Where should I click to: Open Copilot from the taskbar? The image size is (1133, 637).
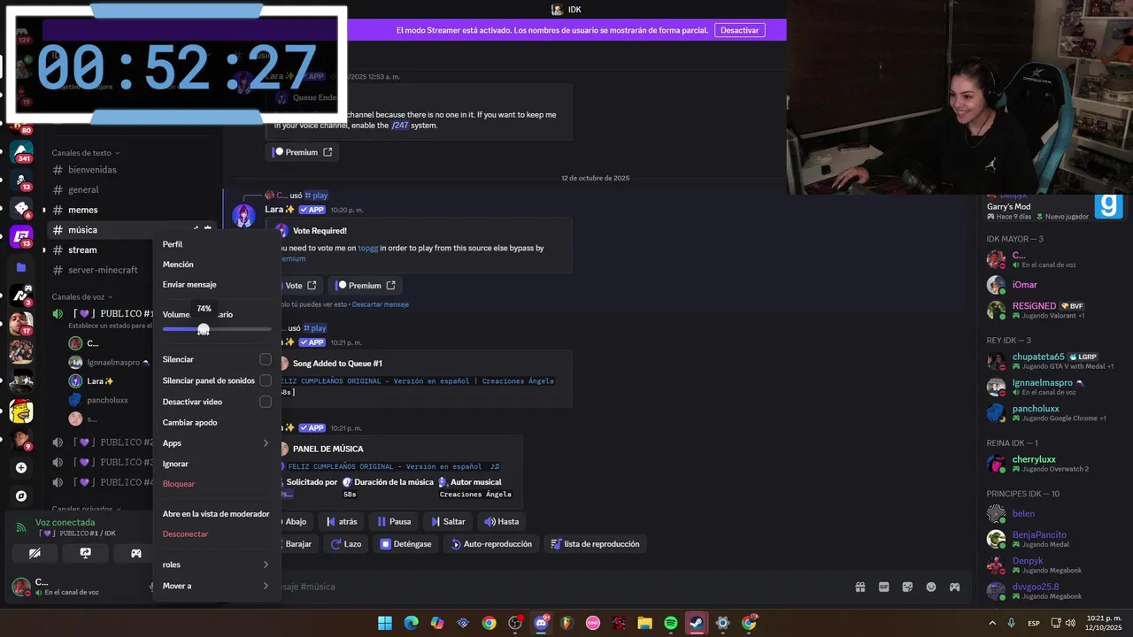(x=437, y=623)
